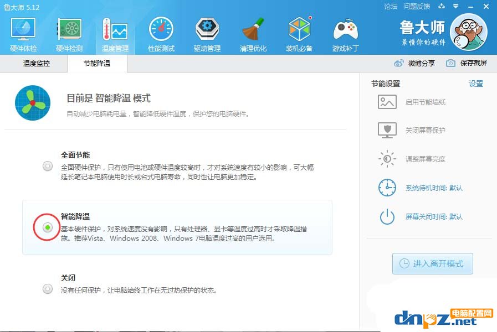Click the 启用节能墙纸 label

[x=426, y=102]
